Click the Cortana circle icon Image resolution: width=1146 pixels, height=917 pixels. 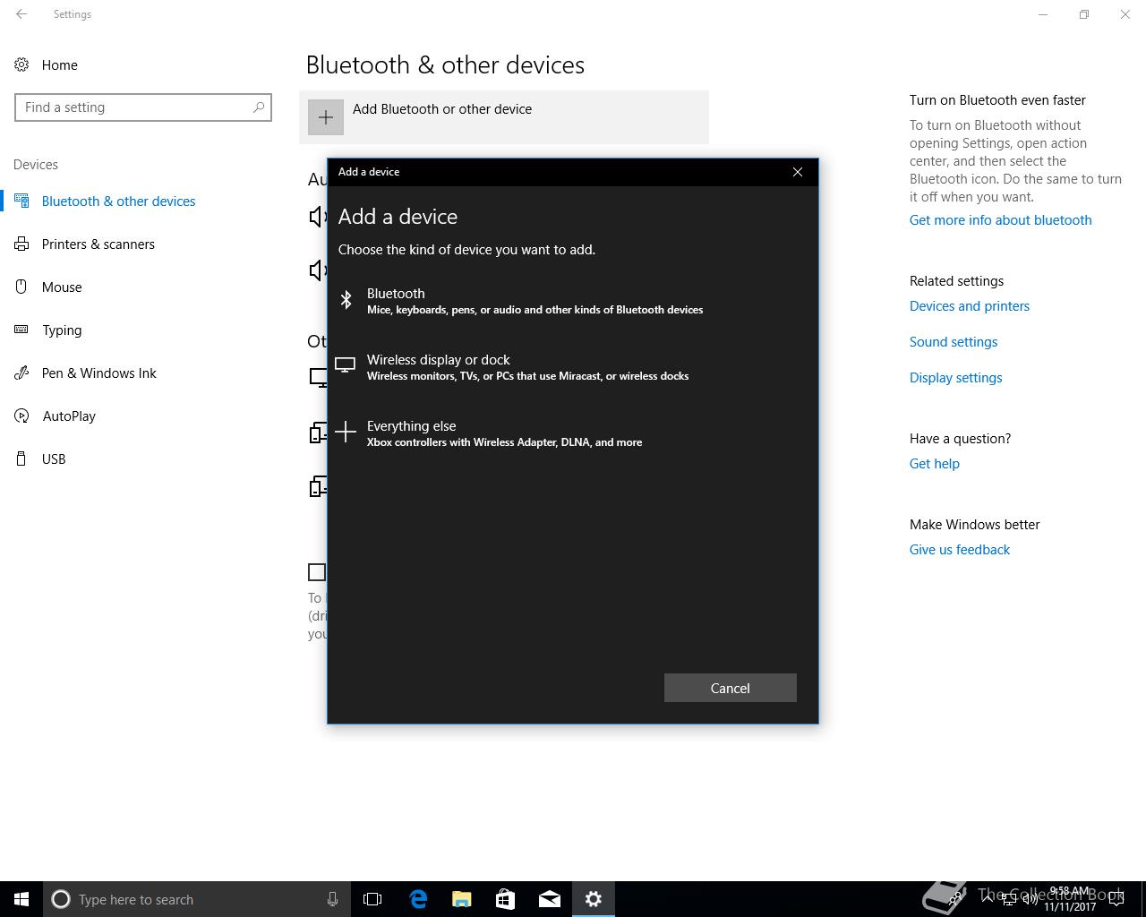(x=61, y=899)
